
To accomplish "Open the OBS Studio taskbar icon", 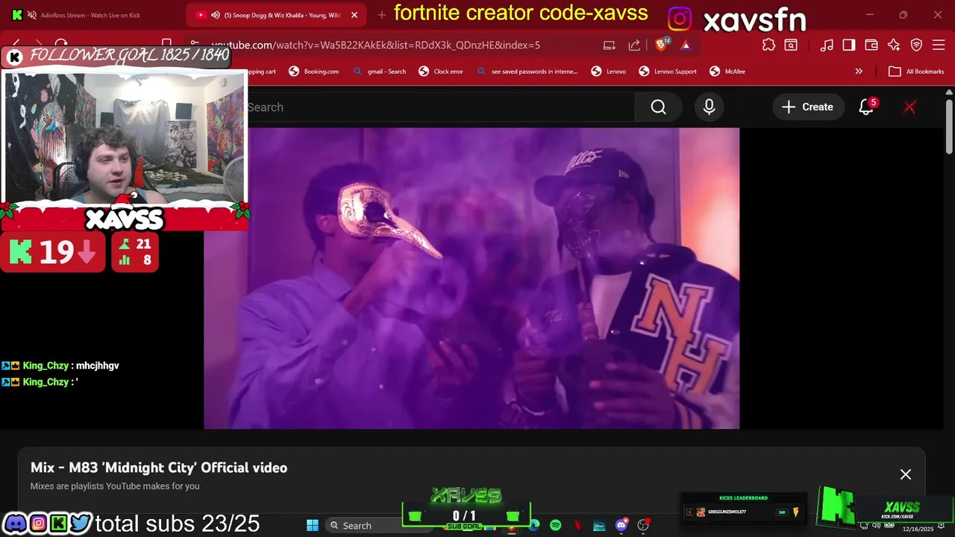I will pos(642,525).
